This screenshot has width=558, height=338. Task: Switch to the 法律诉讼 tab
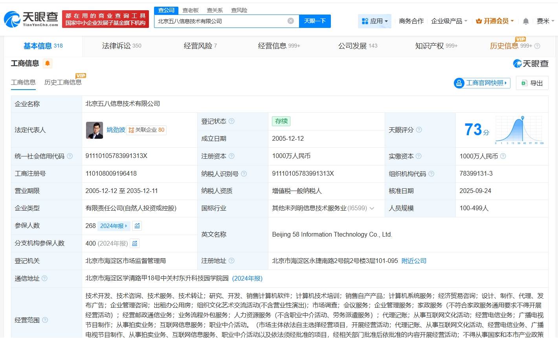click(116, 46)
